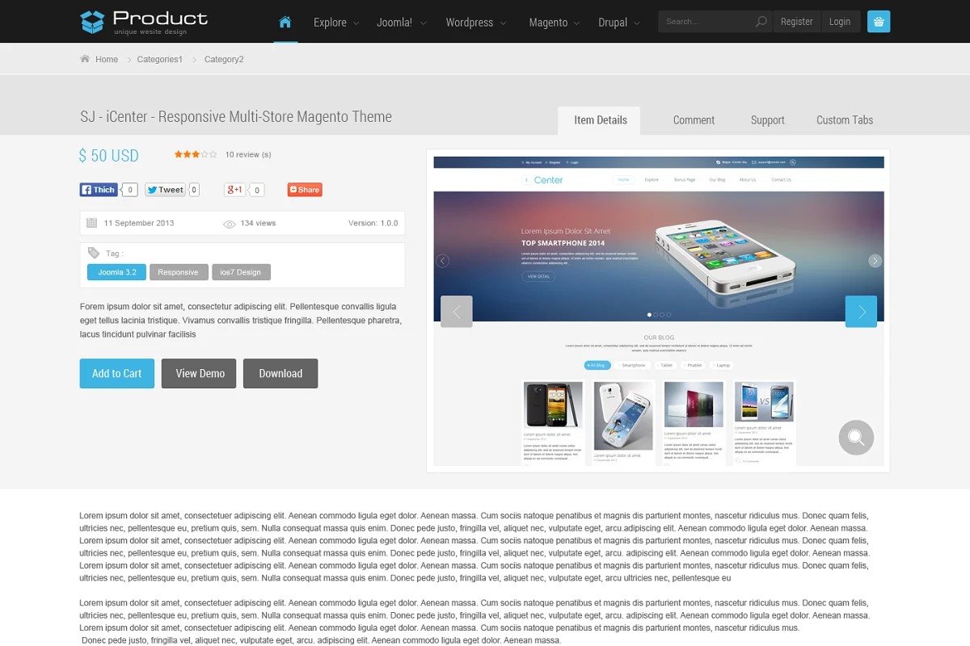Open the Support tab

tap(767, 120)
